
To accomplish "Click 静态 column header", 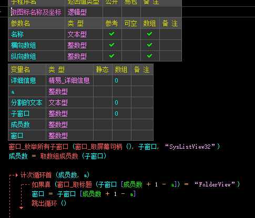I will (x=103, y=69).
